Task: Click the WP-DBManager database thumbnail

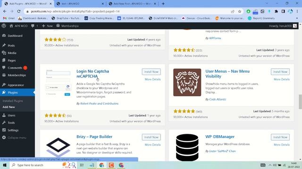Action: 187,147
